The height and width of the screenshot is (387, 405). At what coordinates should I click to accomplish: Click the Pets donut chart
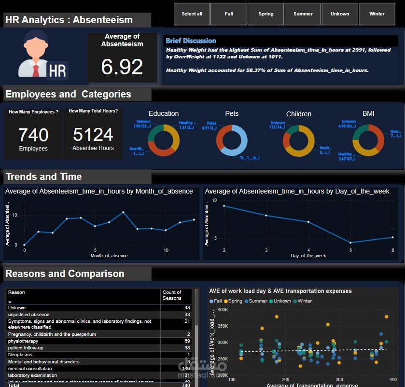(232, 140)
